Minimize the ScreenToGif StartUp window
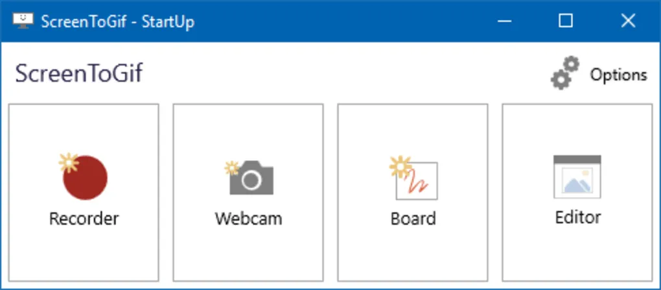Image resolution: width=661 pixels, height=290 pixels. [x=504, y=21]
